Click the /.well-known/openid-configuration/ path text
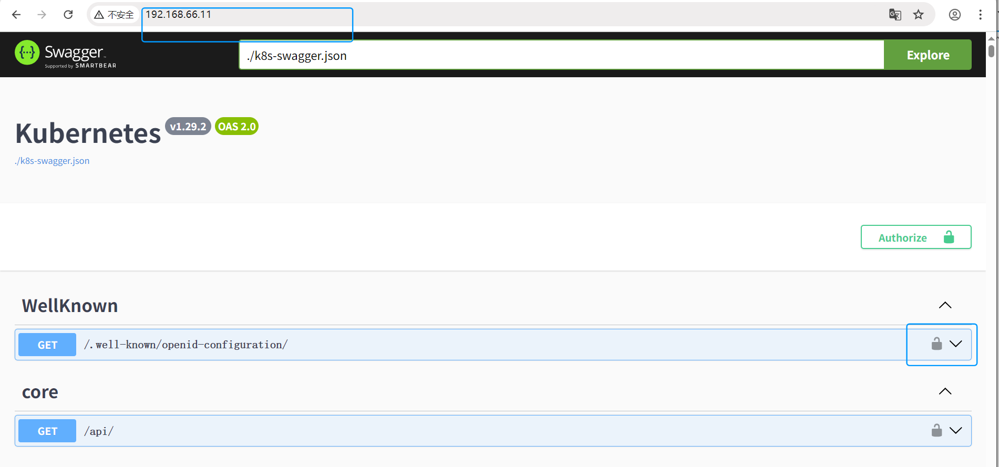999x467 pixels. [186, 345]
